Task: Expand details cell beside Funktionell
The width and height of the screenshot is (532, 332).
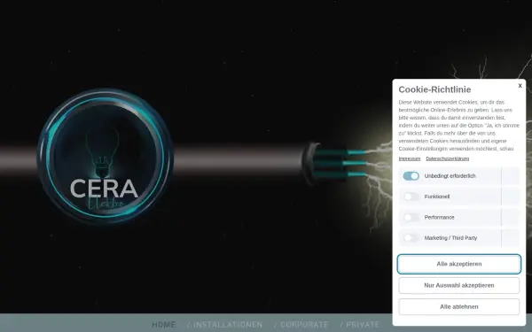Action: 511,197
